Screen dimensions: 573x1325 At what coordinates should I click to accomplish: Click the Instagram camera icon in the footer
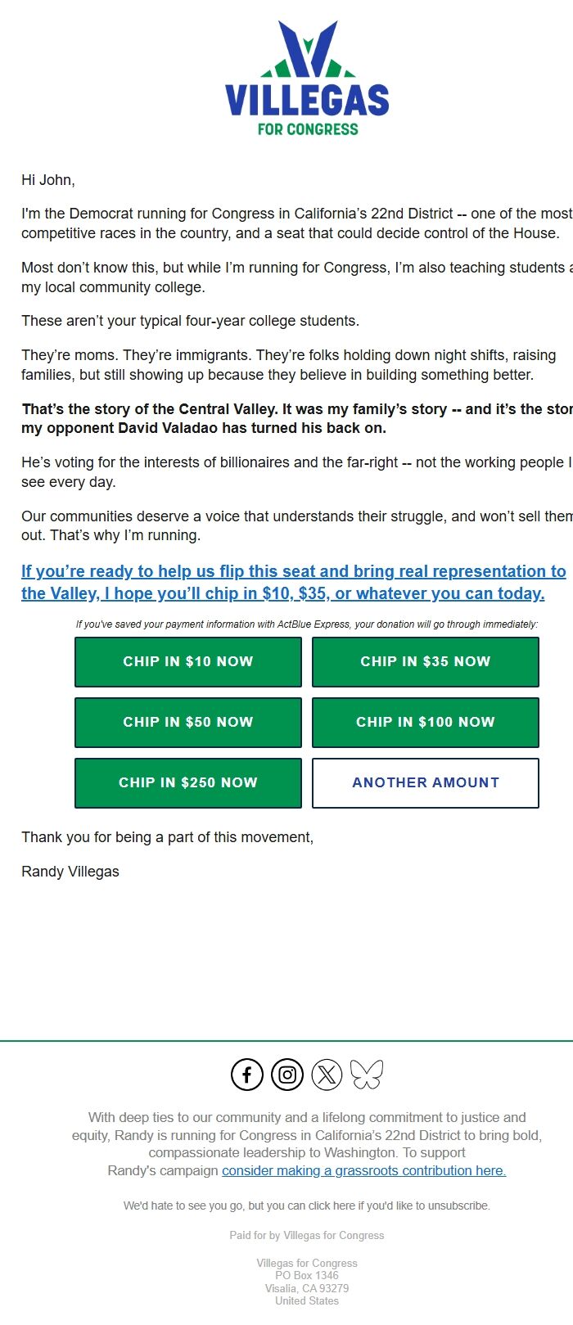(x=286, y=1074)
